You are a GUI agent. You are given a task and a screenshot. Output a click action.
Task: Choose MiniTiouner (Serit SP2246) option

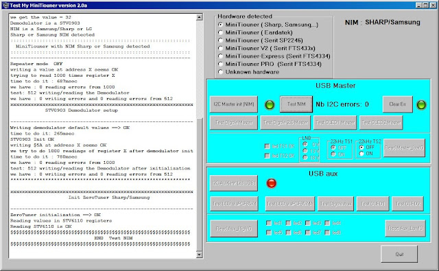pos(261,40)
